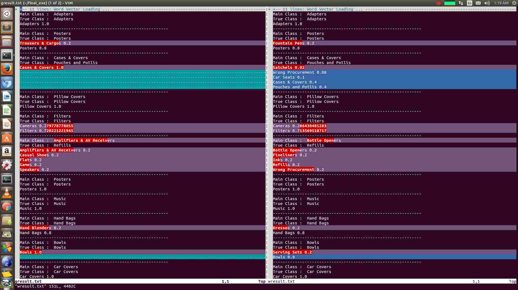The width and height of the screenshot is (518, 290).
Task: Click the 'Fineliners 0.2' line
Action: coord(290,155)
